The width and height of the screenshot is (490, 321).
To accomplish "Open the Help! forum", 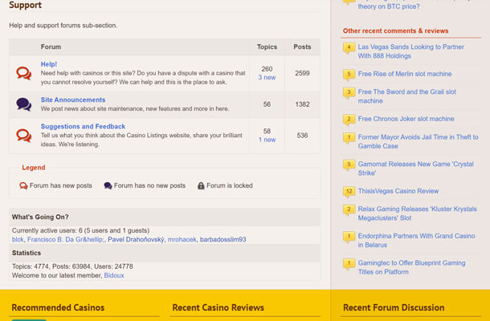I will point(49,64).
